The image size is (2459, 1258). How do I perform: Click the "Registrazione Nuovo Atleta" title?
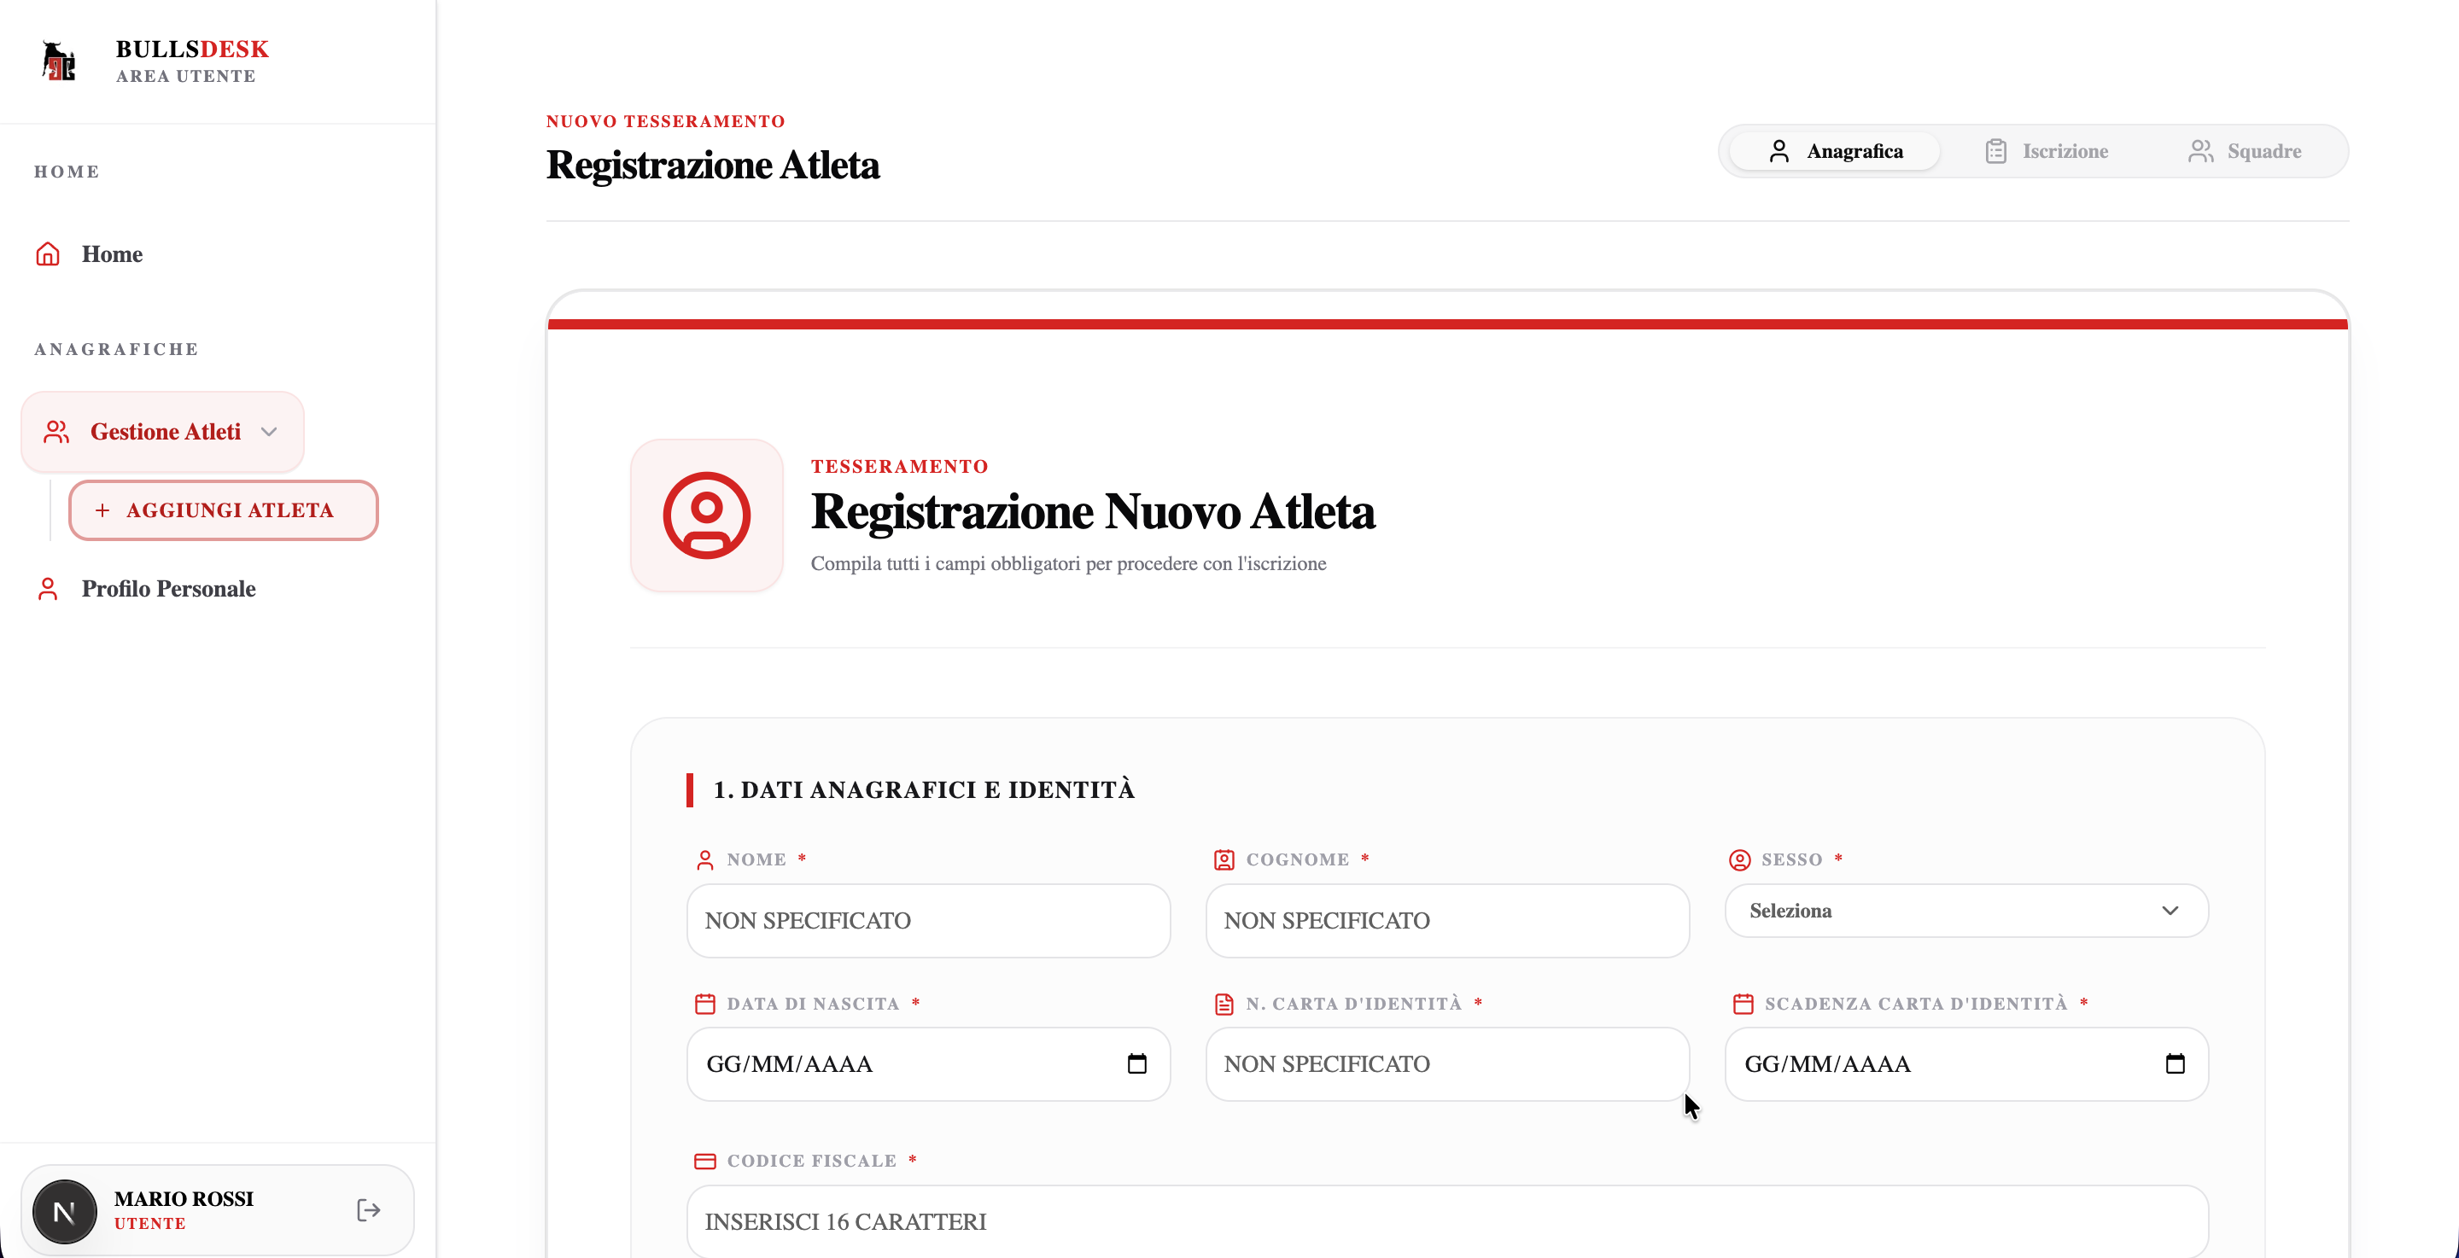pos(1093,511)
